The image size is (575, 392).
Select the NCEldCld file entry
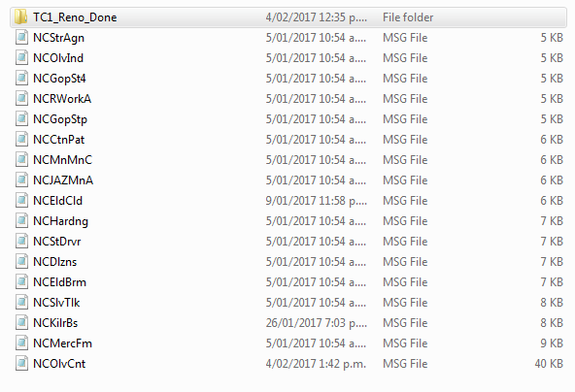click(57, 201)
